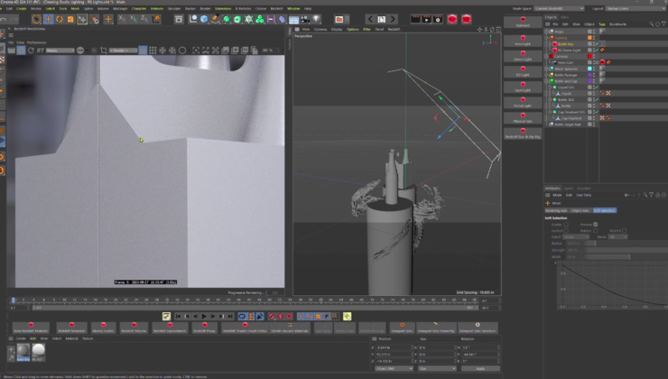Switch to the Soft Selection tab
This screenshot has height=379, width=668.
tap(604, 210)
